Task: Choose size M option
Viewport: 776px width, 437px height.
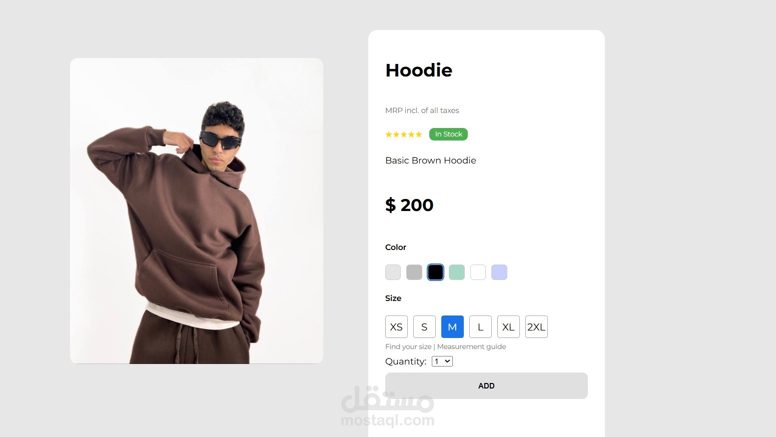Action: pos(452,327)
